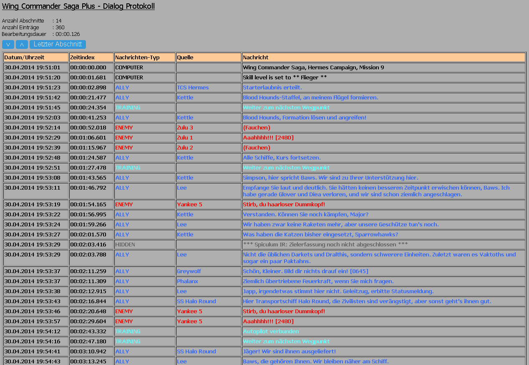Click the Nachricht column header
Image resolution: width=529 pixels, height=365 pixels.
coord(383,57)
